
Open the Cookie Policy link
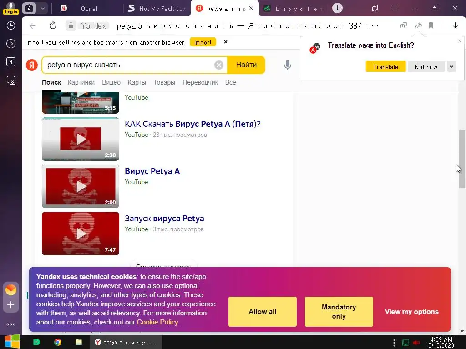[x=157, y=322]
